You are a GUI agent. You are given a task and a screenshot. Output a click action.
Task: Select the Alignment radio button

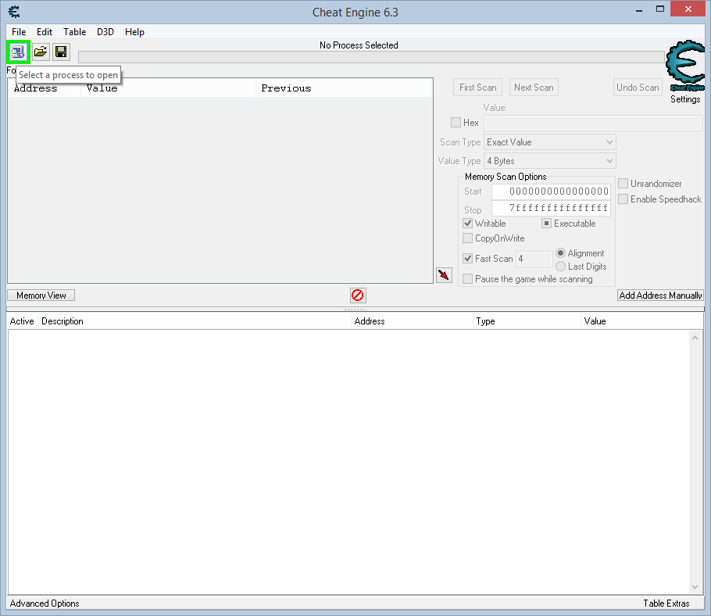560,253
